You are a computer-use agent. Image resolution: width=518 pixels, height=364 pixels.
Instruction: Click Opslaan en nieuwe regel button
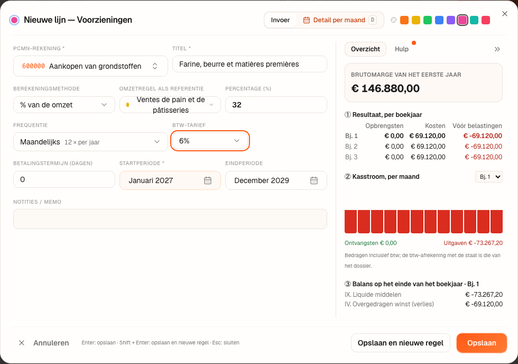pos(401,343)
